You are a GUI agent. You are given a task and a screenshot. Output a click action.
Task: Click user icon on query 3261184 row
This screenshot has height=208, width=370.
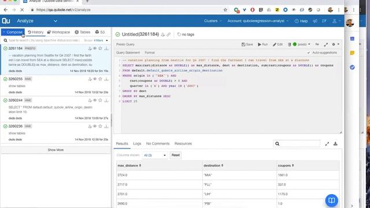(90, 49)
